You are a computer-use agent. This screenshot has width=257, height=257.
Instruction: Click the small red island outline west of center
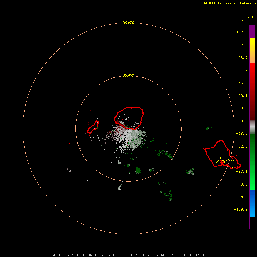tap(93, 128)
